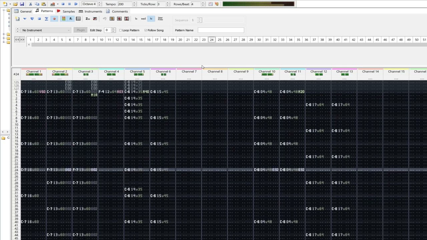This screenshot has height=240, width=427.
Task: Insert a new pattern
Action: 17,19
